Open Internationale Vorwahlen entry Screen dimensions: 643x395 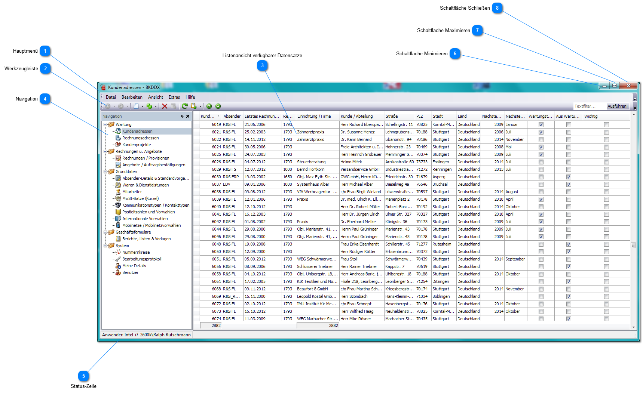point(145,219)
